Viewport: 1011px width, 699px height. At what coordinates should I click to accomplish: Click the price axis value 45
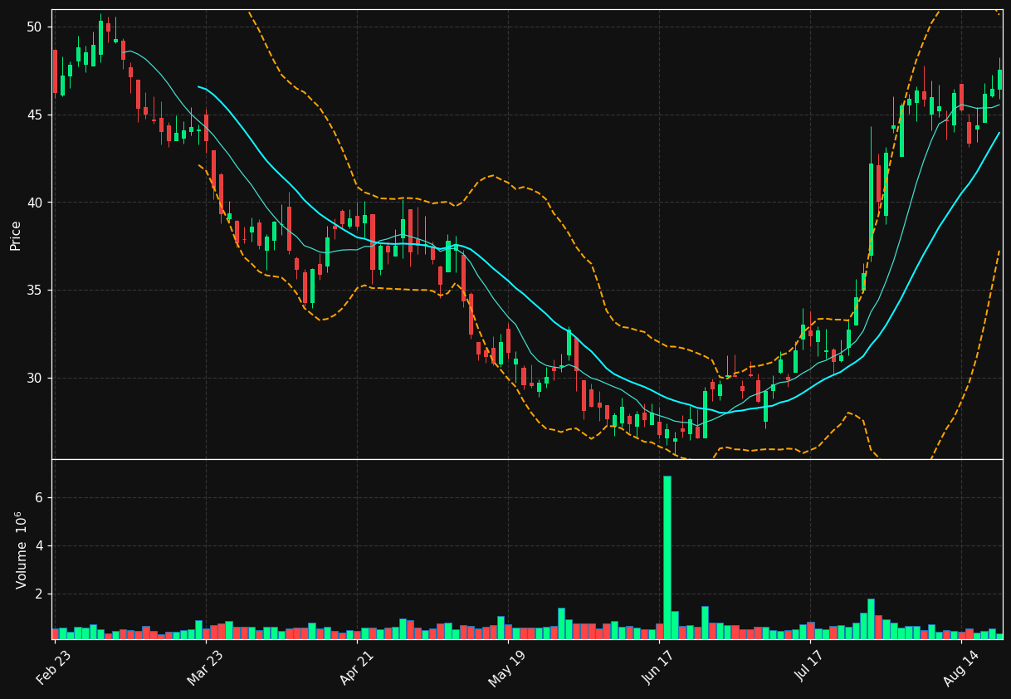click(x=33, y=115)
